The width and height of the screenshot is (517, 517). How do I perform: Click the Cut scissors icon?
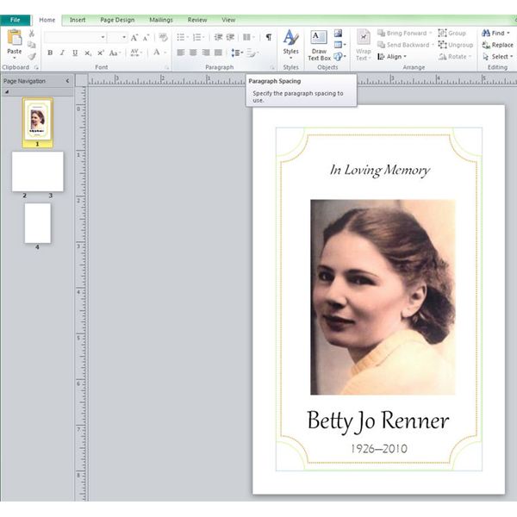pyautogui.click(x=32, y=34)
